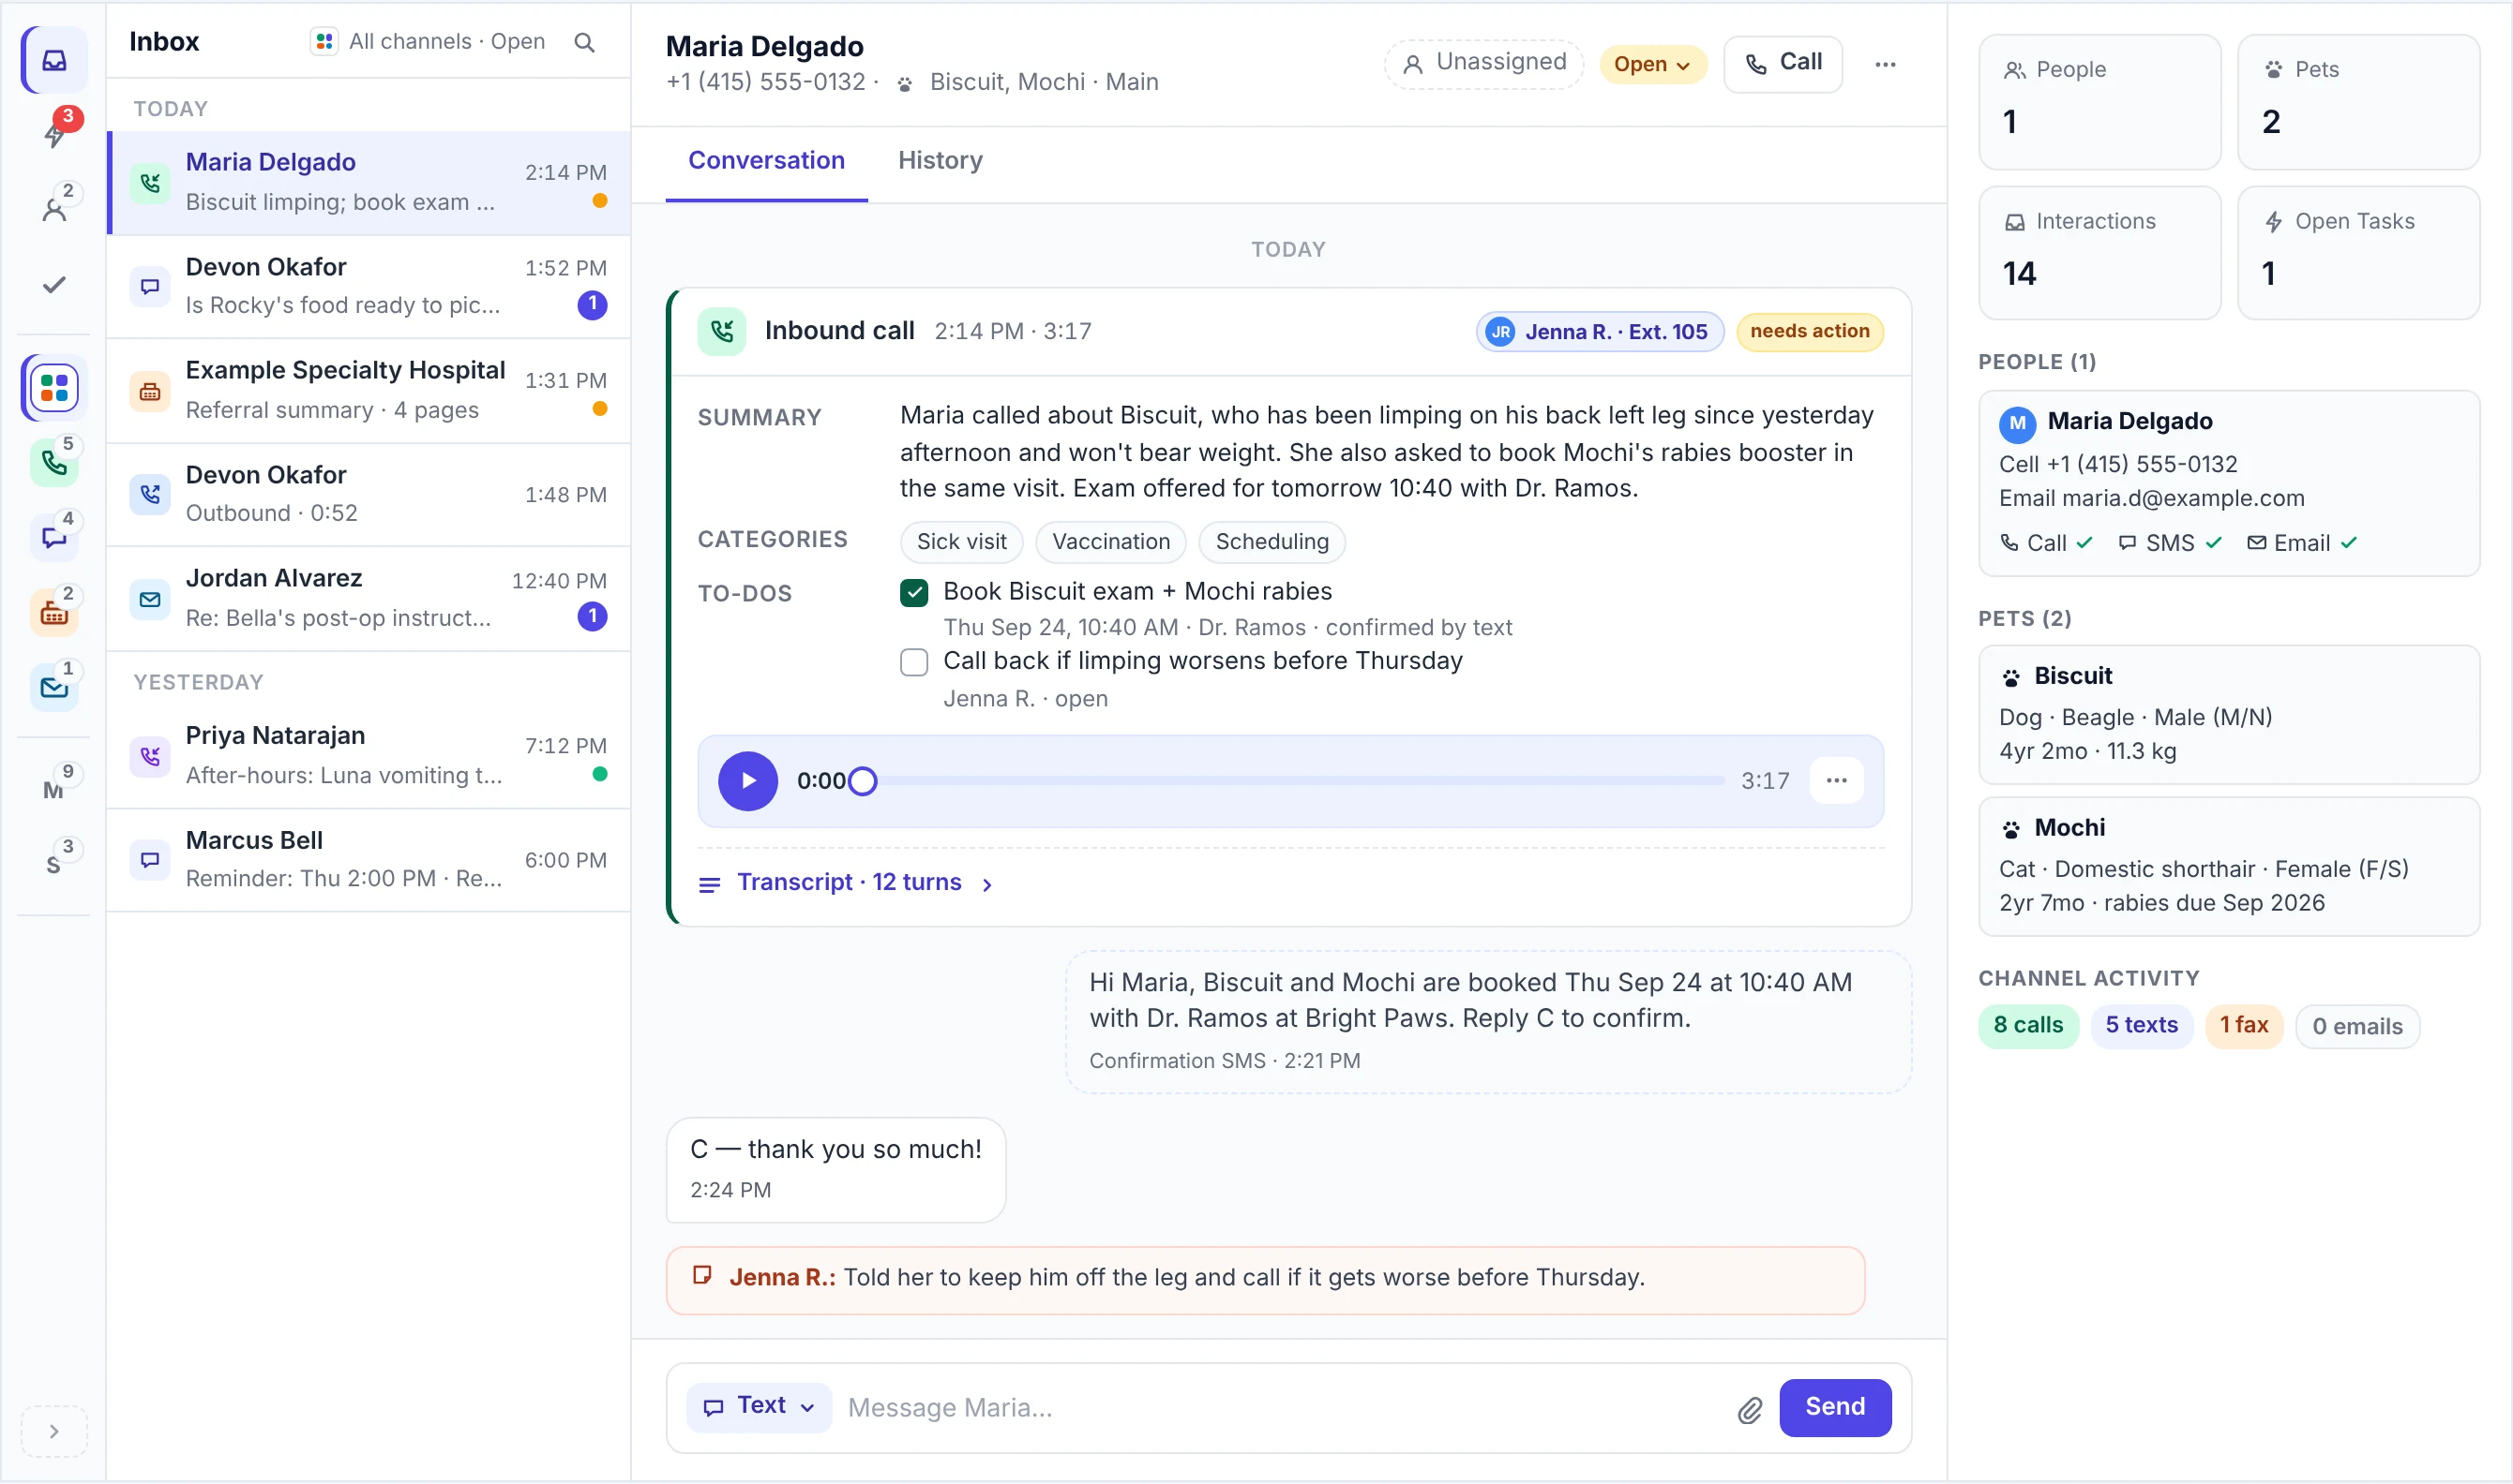2513x1484 pixels.
Task: Select the S item in sidebar
Action: pyautogui.click(x=54, y=864)
